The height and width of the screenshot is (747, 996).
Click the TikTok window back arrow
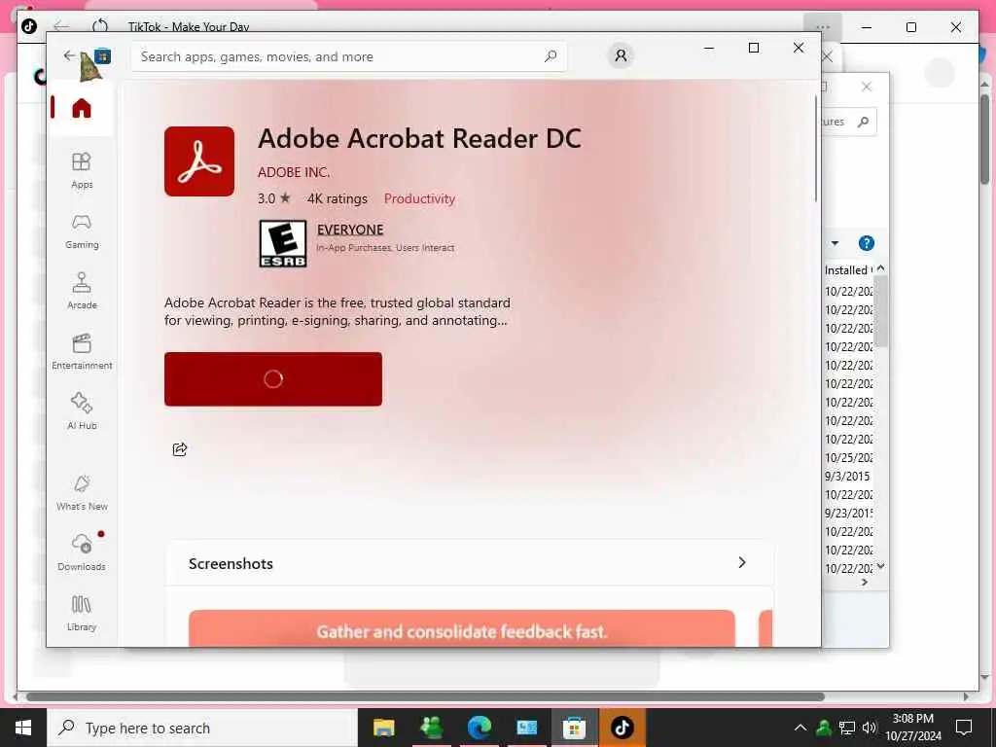[61, 26]
